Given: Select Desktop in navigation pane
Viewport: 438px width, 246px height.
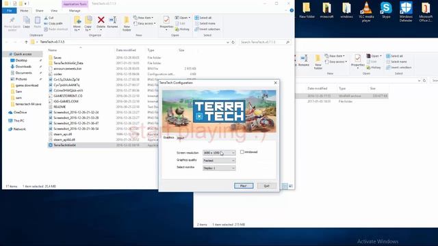Looking at the screenshot, I should pyautogui.click(x=21, y=60).
